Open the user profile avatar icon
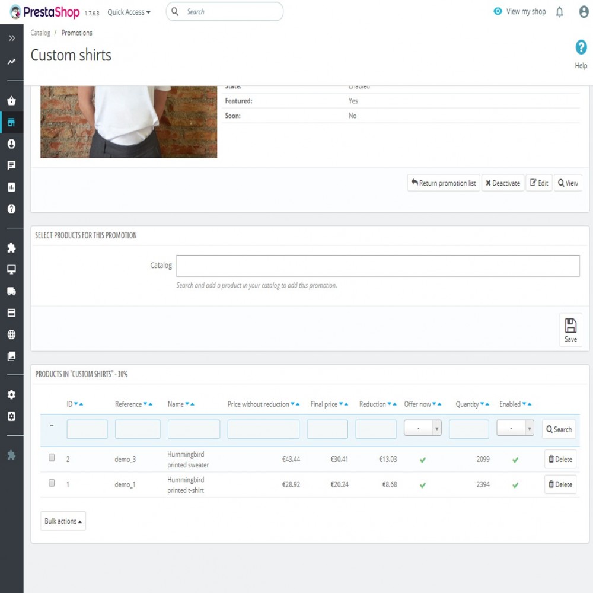Screen dimensions: 593x593 click(x=584, y=12)
